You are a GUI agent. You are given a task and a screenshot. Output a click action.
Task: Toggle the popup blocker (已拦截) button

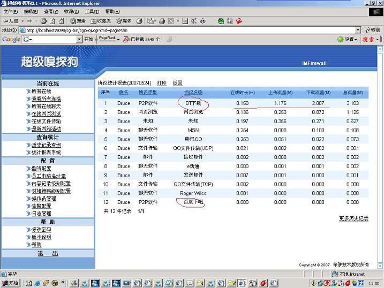142,39
